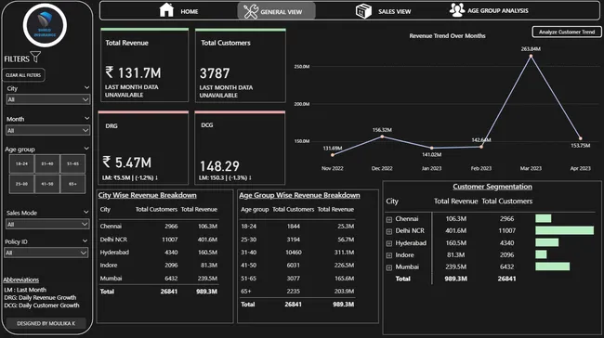This screenshot has height=338, width=604.
Task: Click the Sales View box icon
Action: pos(363,11)
